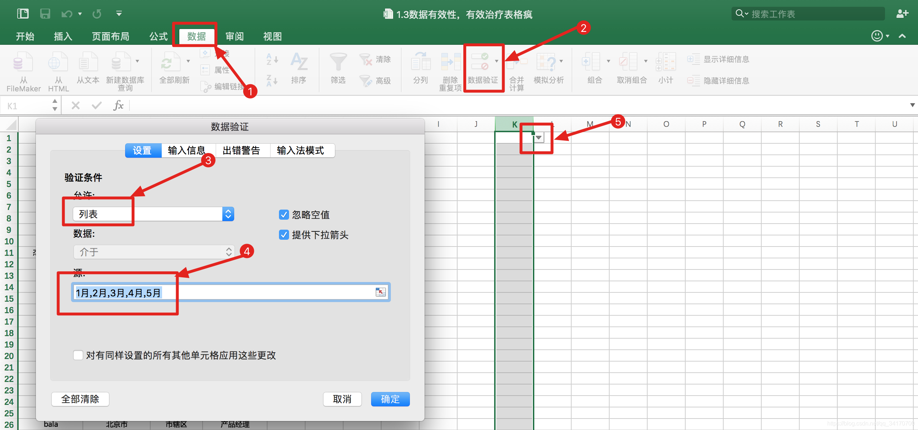The width and height of the screenshot is (918, 430).
Task: Switch to the 开始 ribbon tab
Action: (25, 36)
